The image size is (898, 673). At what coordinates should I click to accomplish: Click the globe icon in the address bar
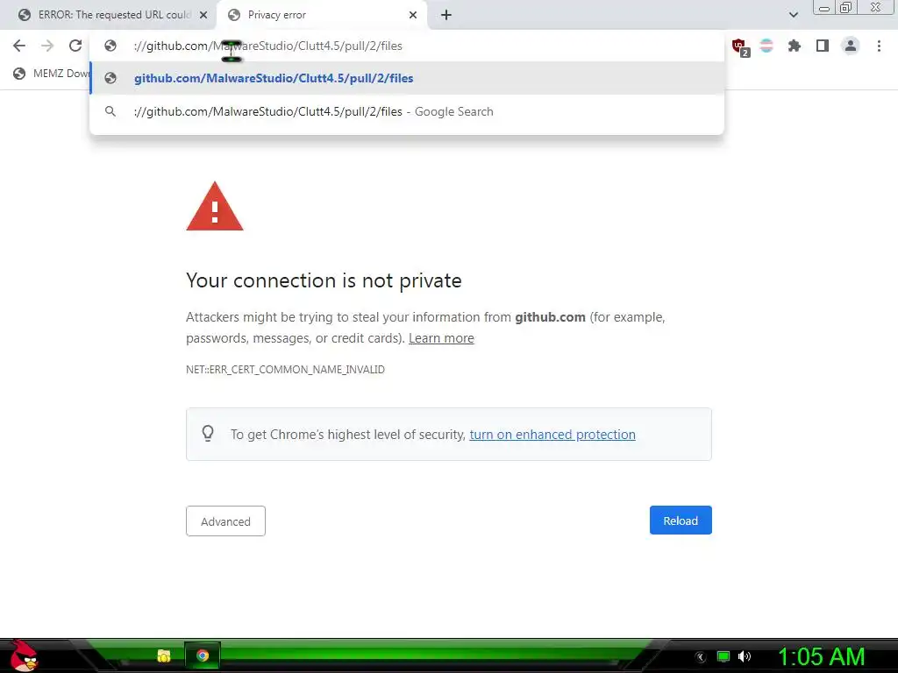[x=110, y=46]
